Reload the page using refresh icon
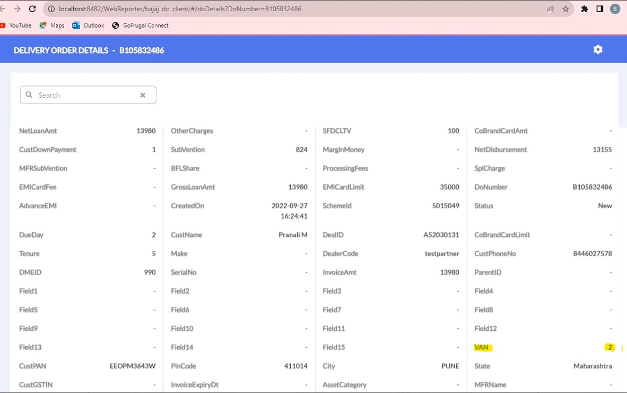 pos(32,9)
